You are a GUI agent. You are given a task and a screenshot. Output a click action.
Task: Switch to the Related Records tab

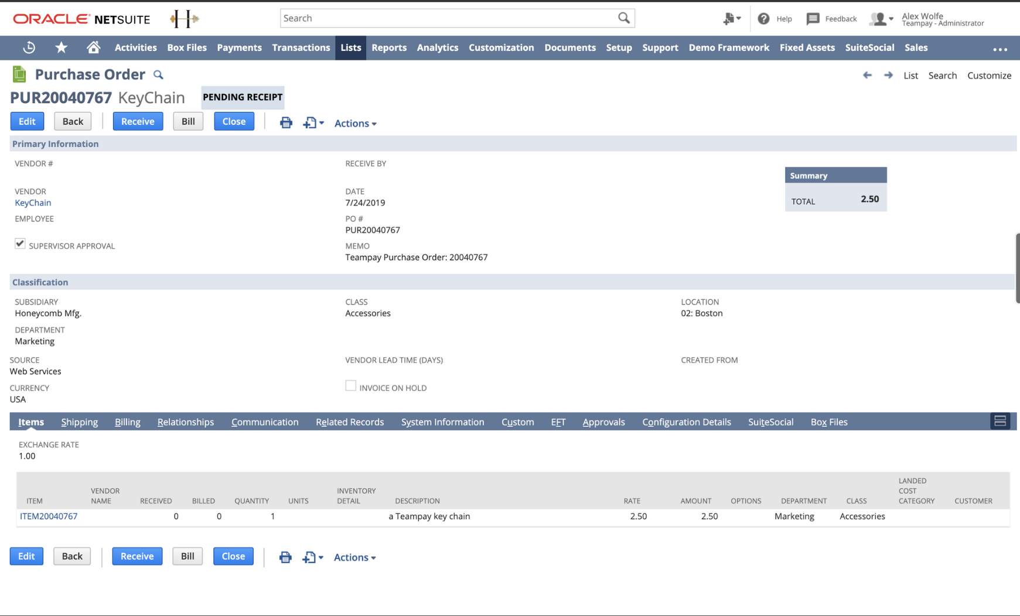[x=350, y=422]
